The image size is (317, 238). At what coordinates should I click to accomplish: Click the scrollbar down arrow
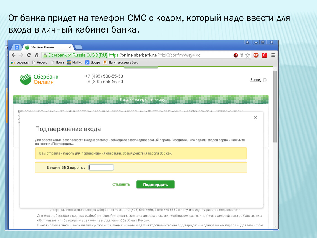click(275, 226)
